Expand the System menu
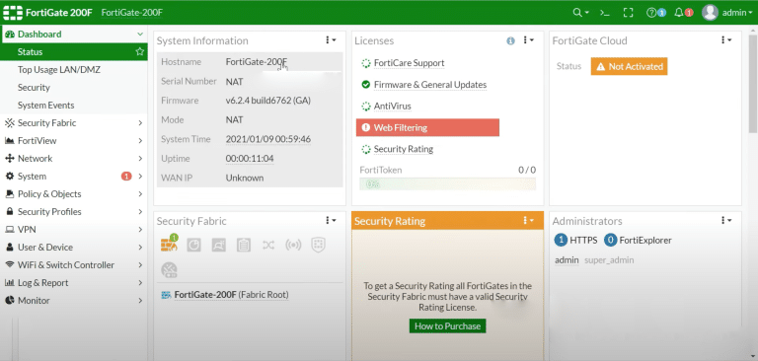The width and height of the screenshot is (758, 361). coord(73,177)
